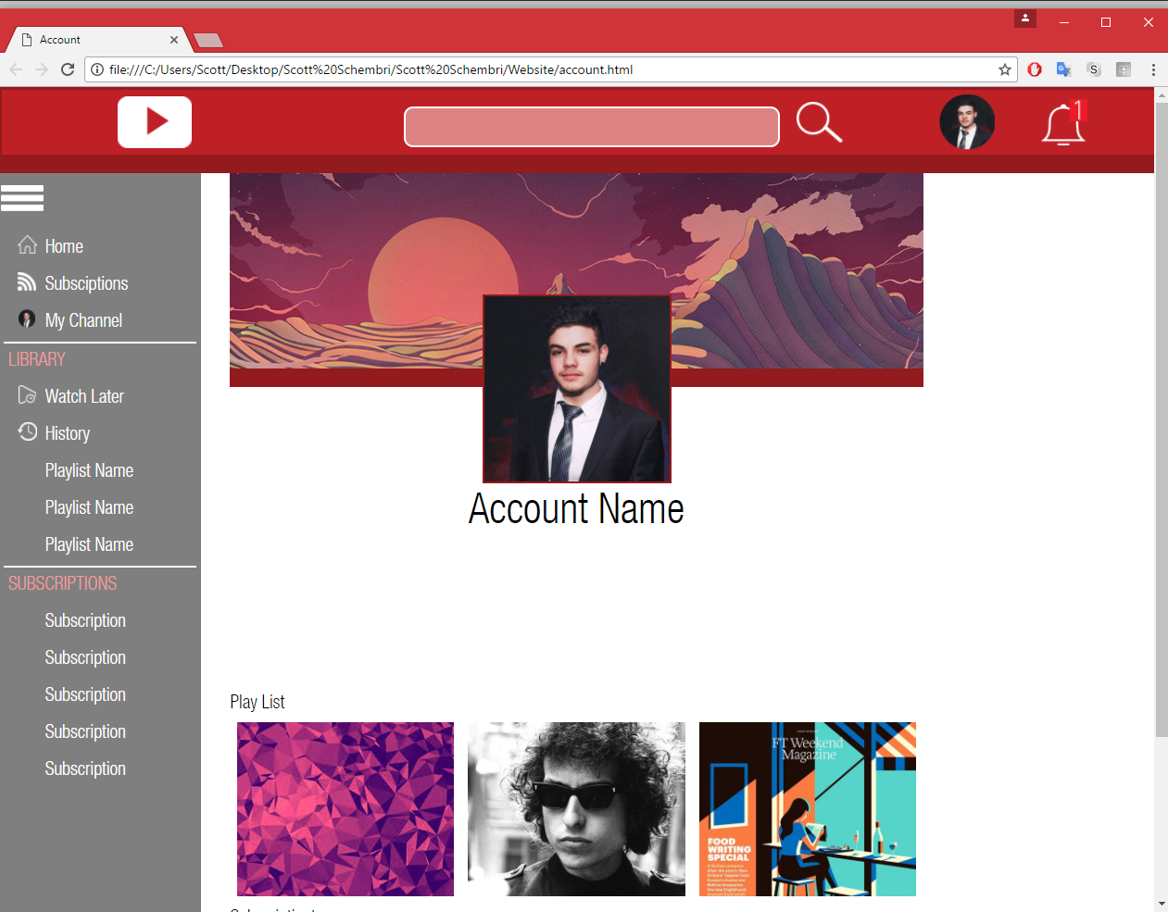Click the History clock icon

pos(28,431)
